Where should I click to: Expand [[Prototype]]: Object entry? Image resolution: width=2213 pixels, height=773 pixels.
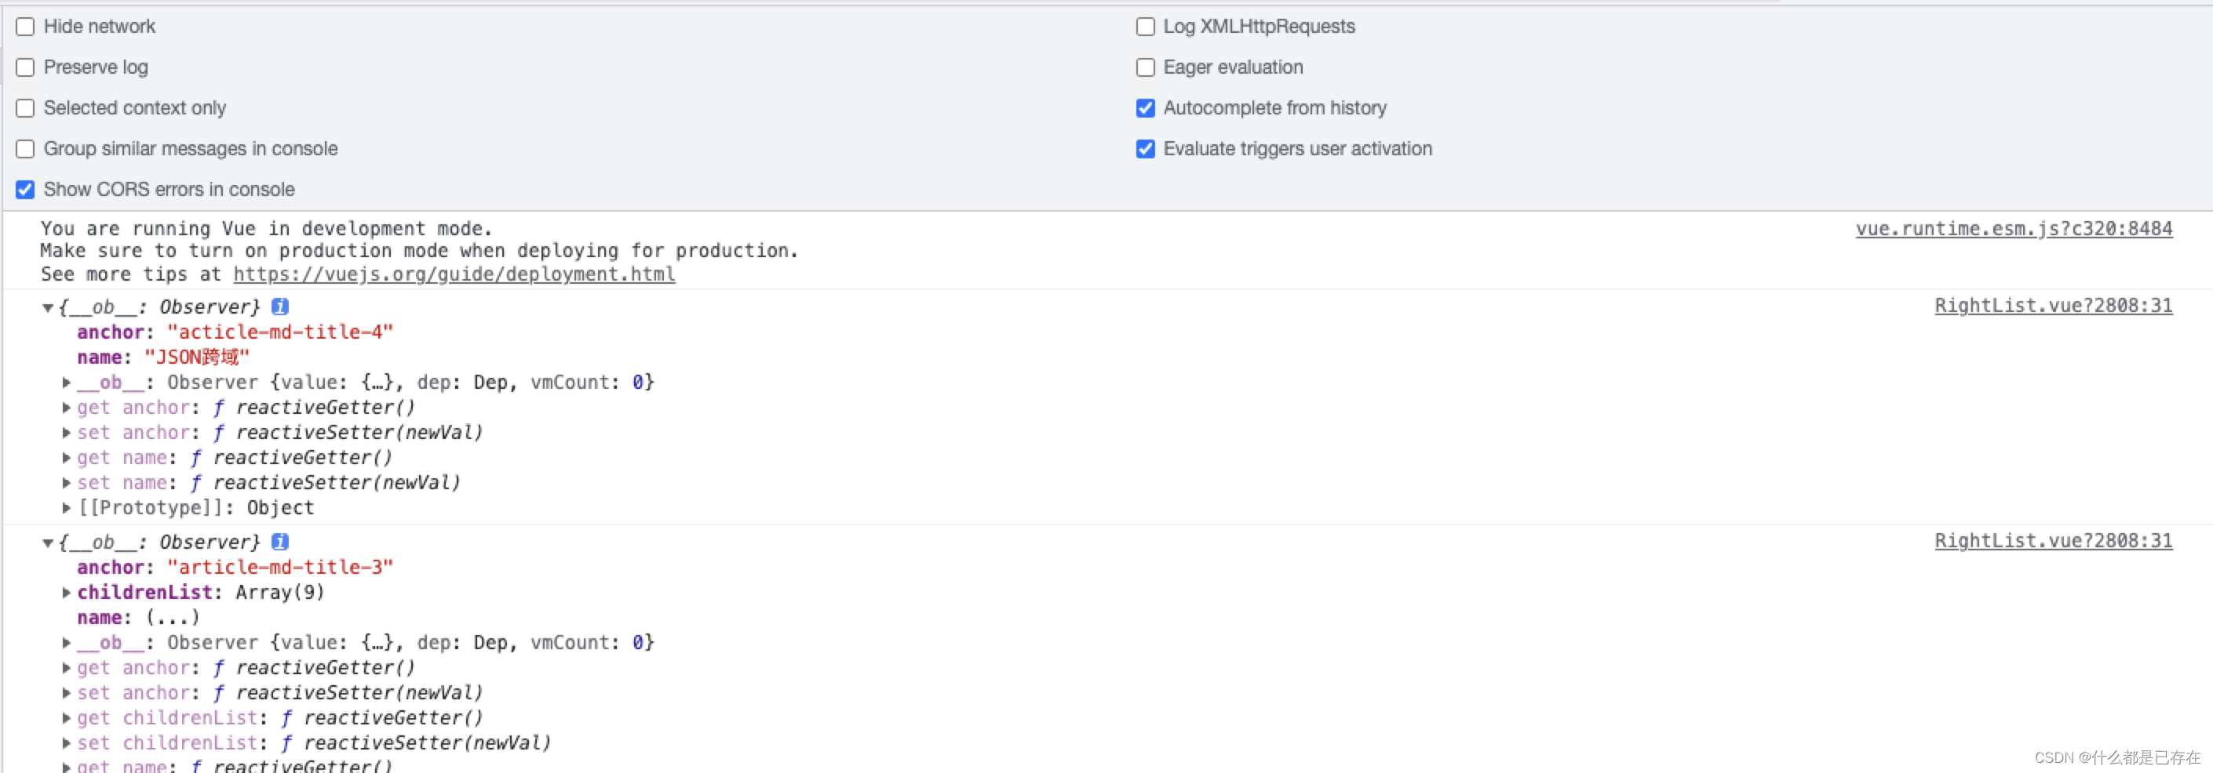point(66,508)
